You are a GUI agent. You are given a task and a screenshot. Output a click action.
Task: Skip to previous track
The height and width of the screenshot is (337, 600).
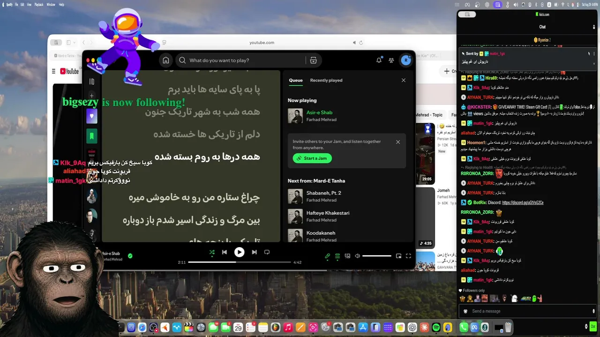pyautogui.click(x=225, y=252)
